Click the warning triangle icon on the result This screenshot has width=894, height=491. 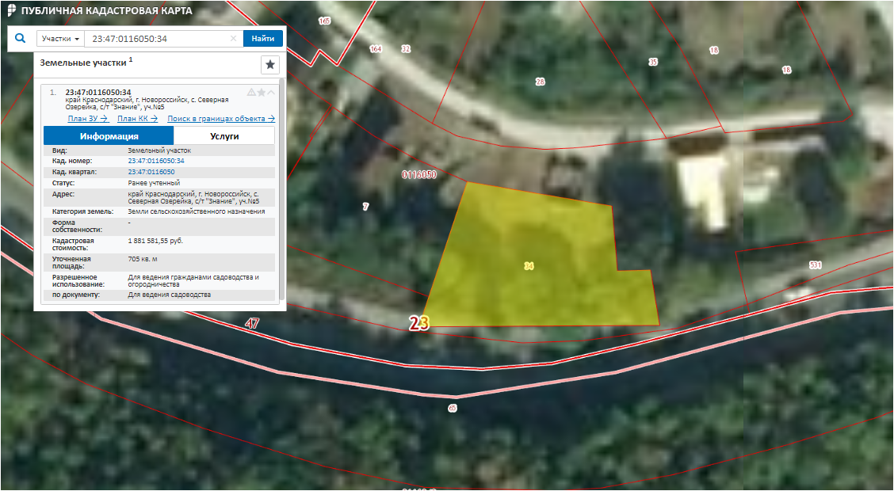coord(251,93)
